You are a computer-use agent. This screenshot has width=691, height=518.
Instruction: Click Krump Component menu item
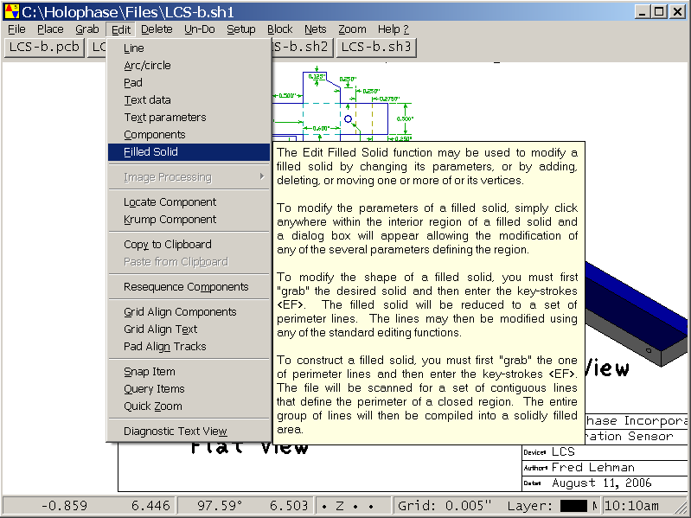pyautogui.click(x=170, y=220)
